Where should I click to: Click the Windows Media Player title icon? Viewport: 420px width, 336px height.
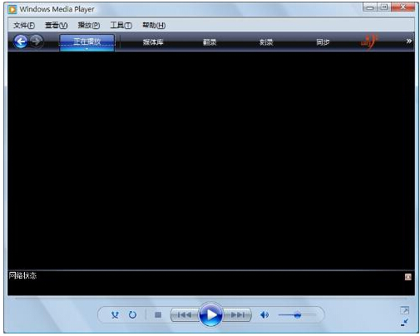click(12, 9)
